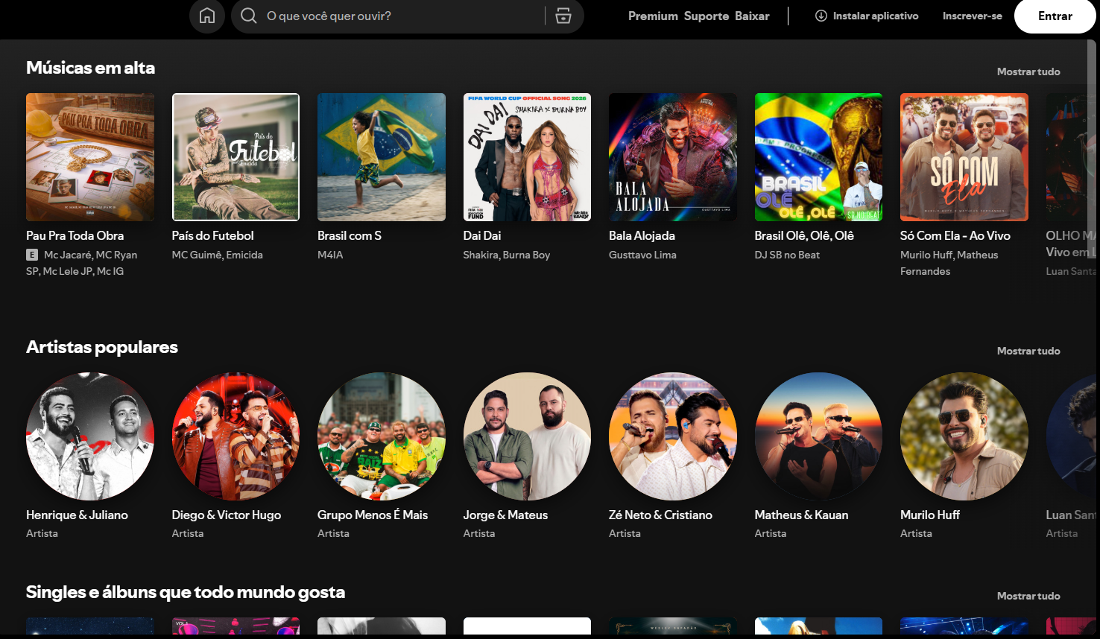Screen dimensions: 1100x639
Task: Click the Dai Dai song title
Action: pos(482,235)
